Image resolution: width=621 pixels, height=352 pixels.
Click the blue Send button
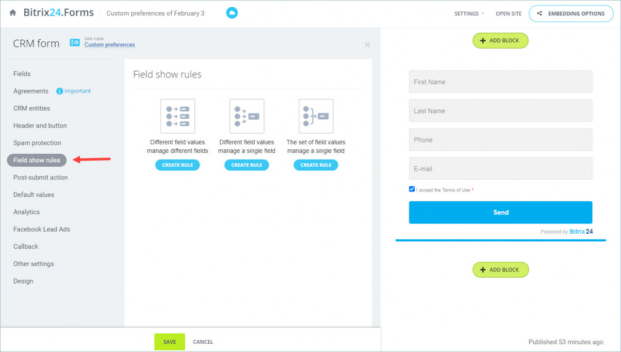point(501,212)
